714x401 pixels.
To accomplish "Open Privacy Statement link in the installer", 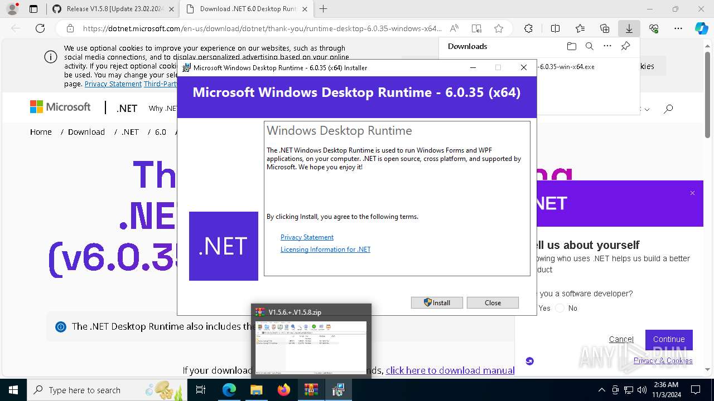I will [307, 237].
